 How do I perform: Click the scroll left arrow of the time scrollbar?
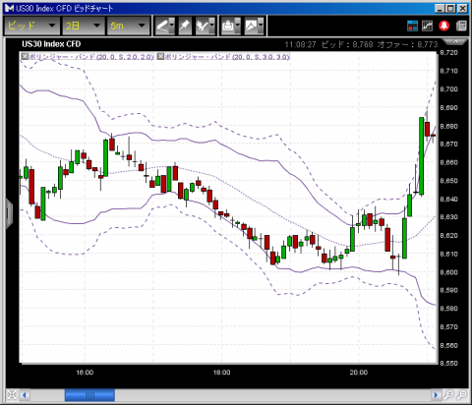25,395
